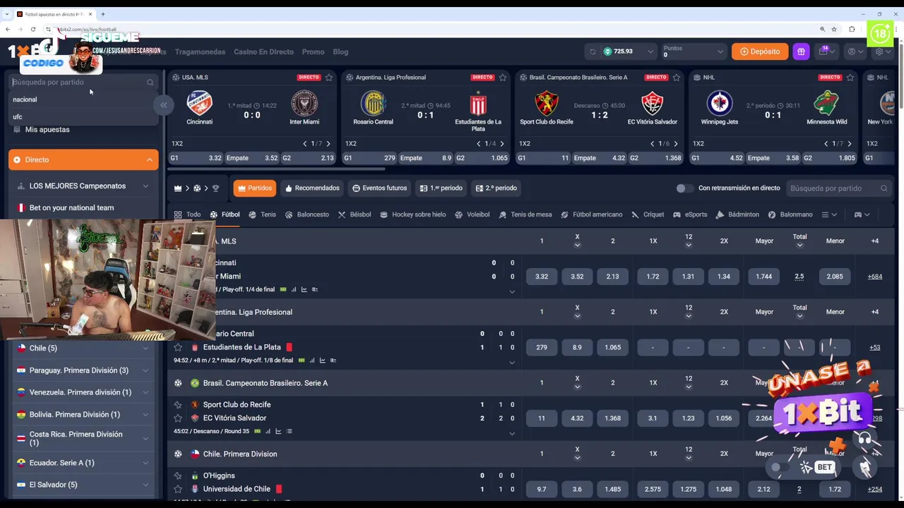Select the eSports sport tab

(x=690, y=214)
